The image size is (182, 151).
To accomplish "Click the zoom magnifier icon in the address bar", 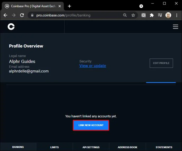I will [x=125, y=15].
